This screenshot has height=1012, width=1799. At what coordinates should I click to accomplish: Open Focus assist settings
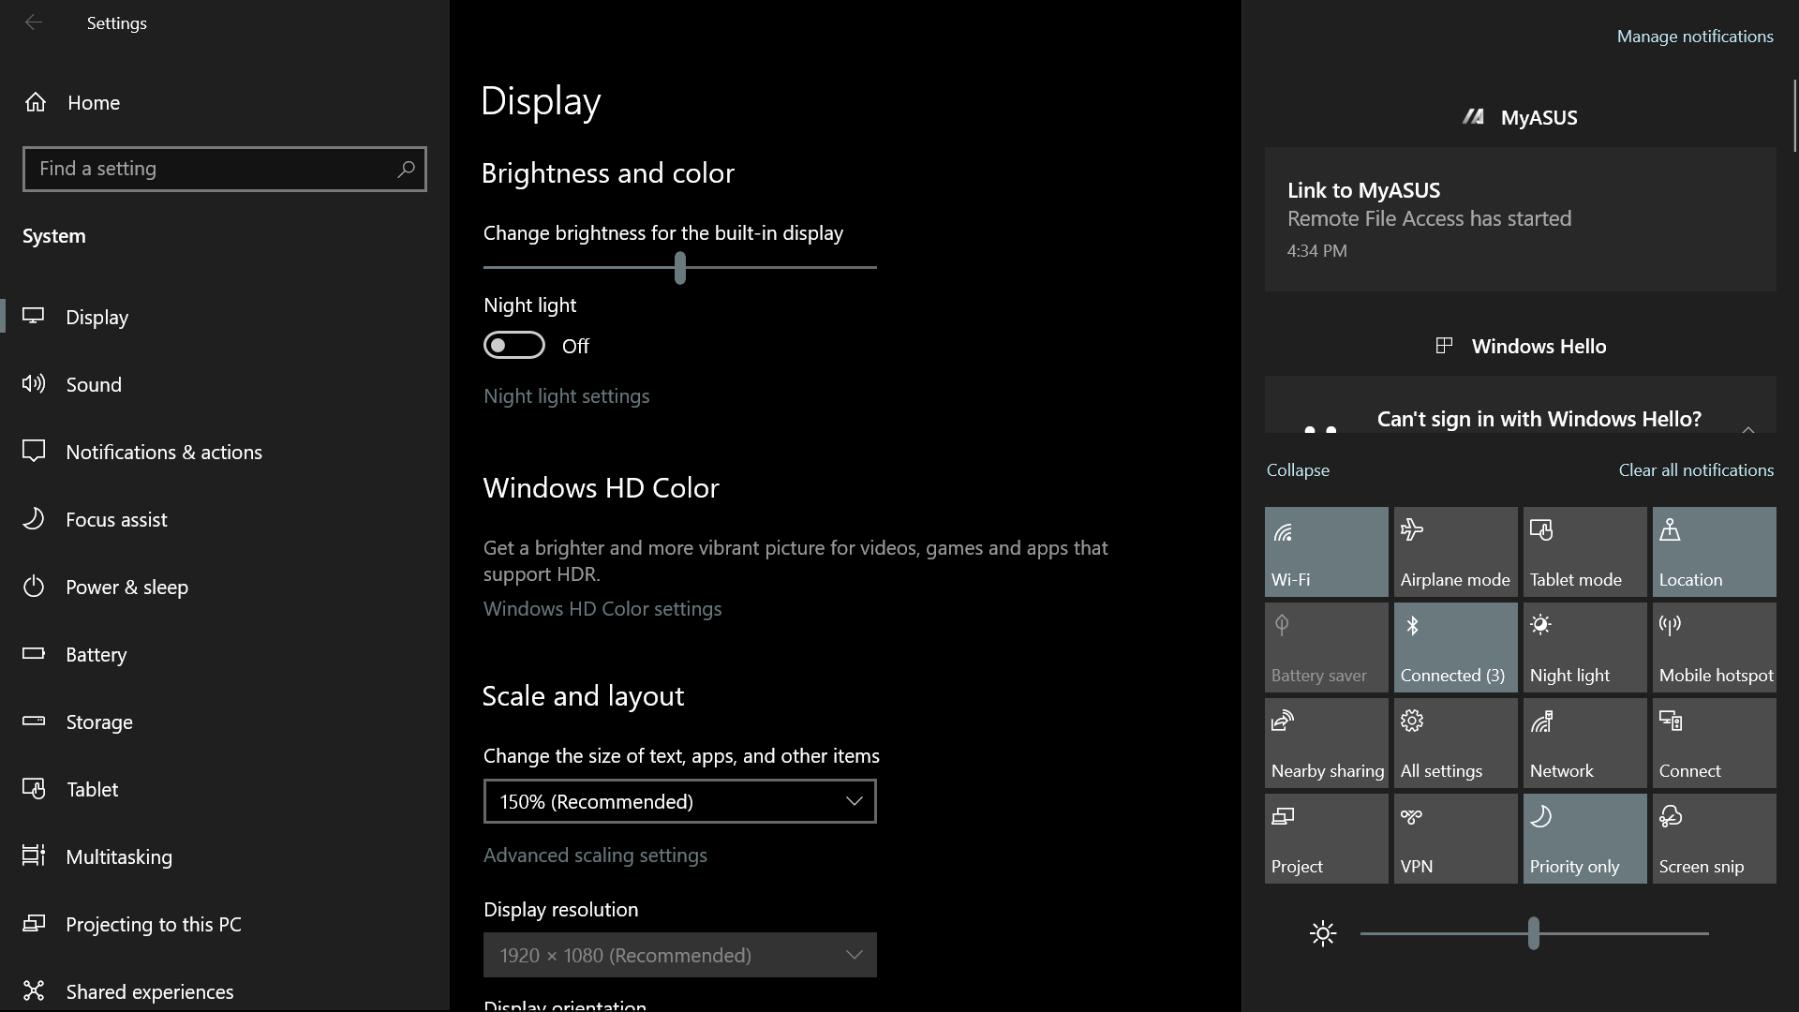(225, 519)
